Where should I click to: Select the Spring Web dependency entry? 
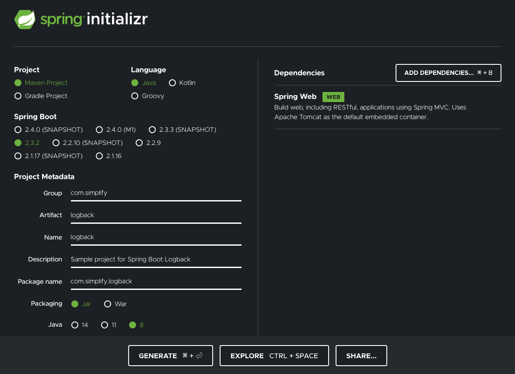(x=295, y=97)
